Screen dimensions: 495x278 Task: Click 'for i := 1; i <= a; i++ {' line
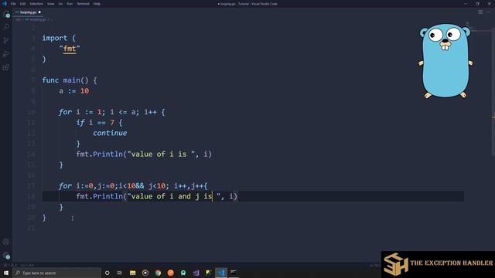coord(111,112)
